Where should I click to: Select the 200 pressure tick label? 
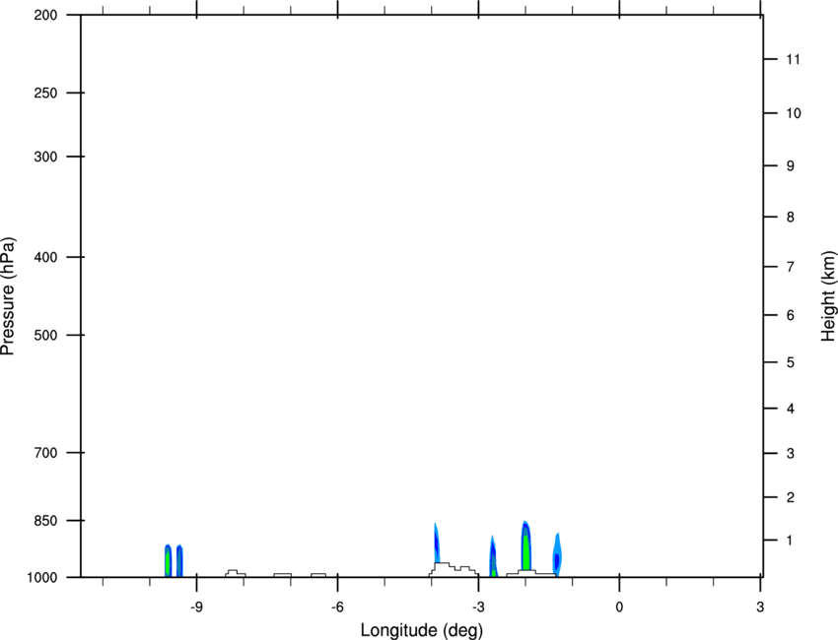click(x=45, y=15)
